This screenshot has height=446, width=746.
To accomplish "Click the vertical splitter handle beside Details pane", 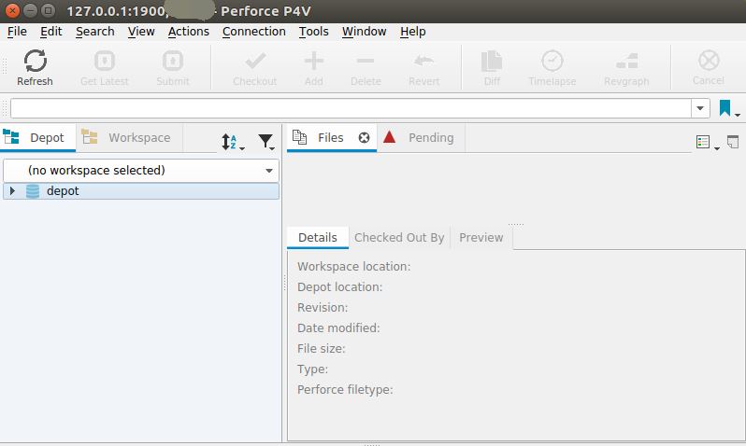I will coord(284,283).
